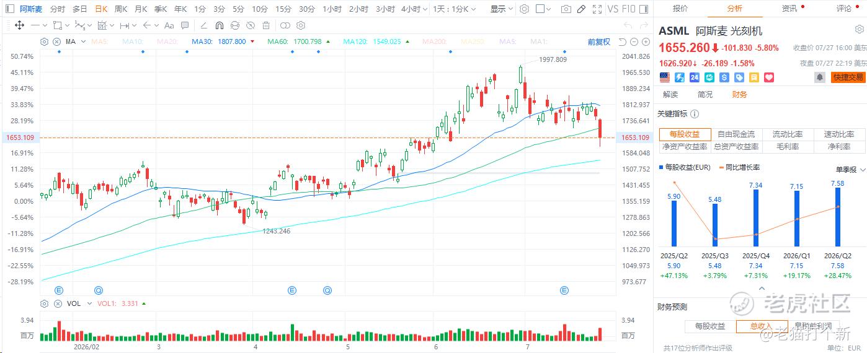Image resolution: width=867 pixels, height=353 pixels.
Task: Toggle the MA10 line label
Action: click(x=133, y=41)
